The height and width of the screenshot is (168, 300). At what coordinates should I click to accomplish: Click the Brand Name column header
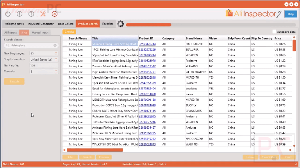click(x=196, y=38)
